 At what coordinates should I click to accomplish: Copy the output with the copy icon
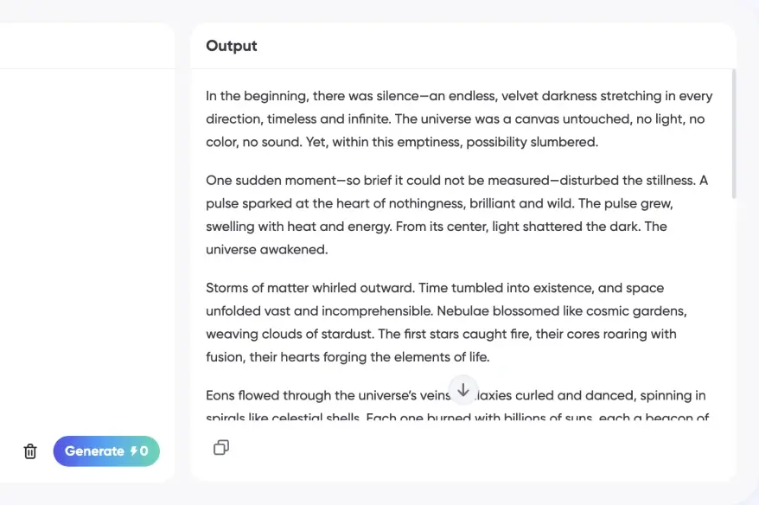(221, 447)
